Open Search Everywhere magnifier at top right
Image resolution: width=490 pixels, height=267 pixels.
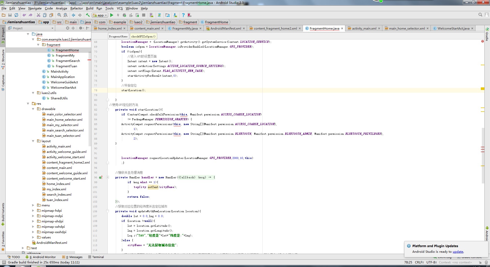(480, 15)
